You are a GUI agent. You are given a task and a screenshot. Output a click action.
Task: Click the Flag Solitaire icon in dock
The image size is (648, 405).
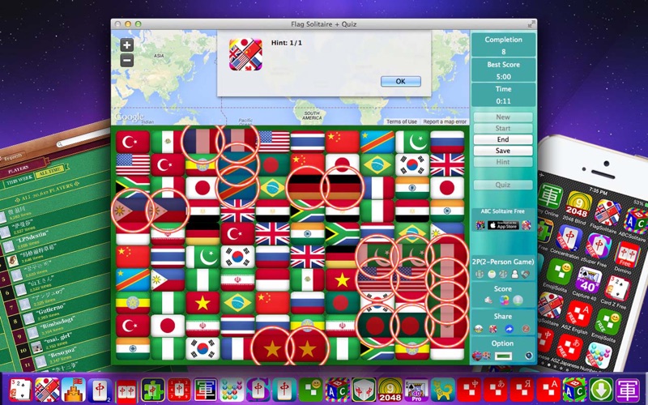47,389
